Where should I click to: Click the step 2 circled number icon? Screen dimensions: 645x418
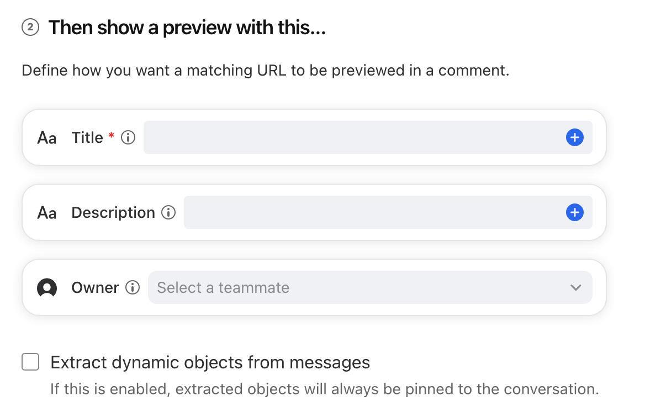pos(30,28)
